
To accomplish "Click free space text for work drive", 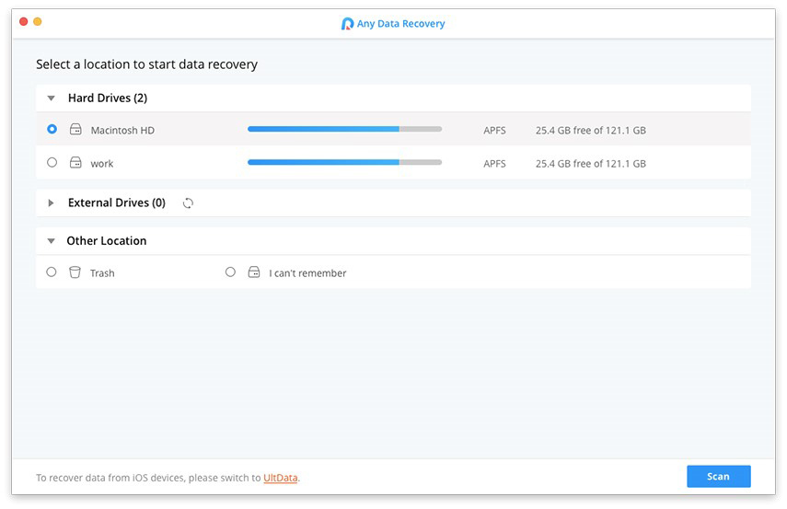I will 591,164.
